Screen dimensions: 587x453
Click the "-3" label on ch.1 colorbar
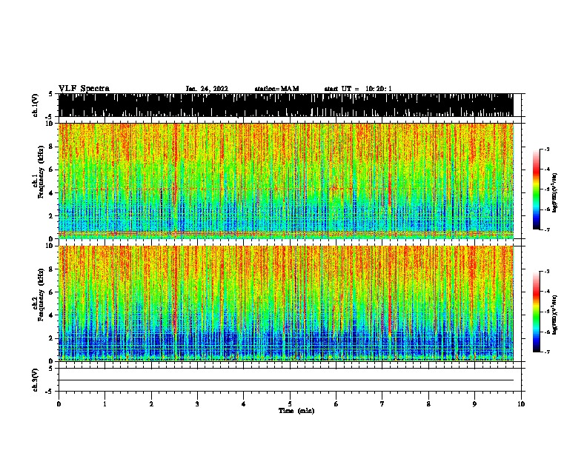[546, 149]
